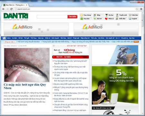Click inside the site search input field

point(52,17)
